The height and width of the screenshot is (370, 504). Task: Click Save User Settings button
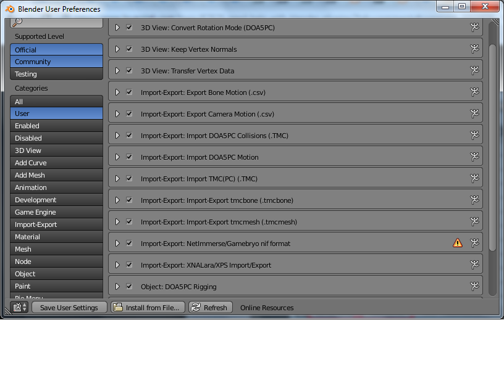click(69, 308)
